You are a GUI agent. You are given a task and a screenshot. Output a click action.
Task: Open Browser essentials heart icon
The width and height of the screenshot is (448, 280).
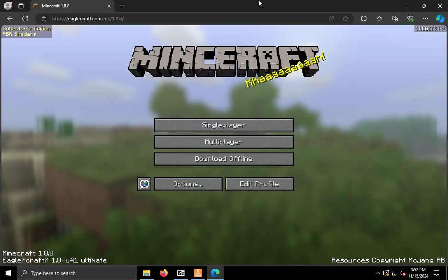click(x=410, y=19)
